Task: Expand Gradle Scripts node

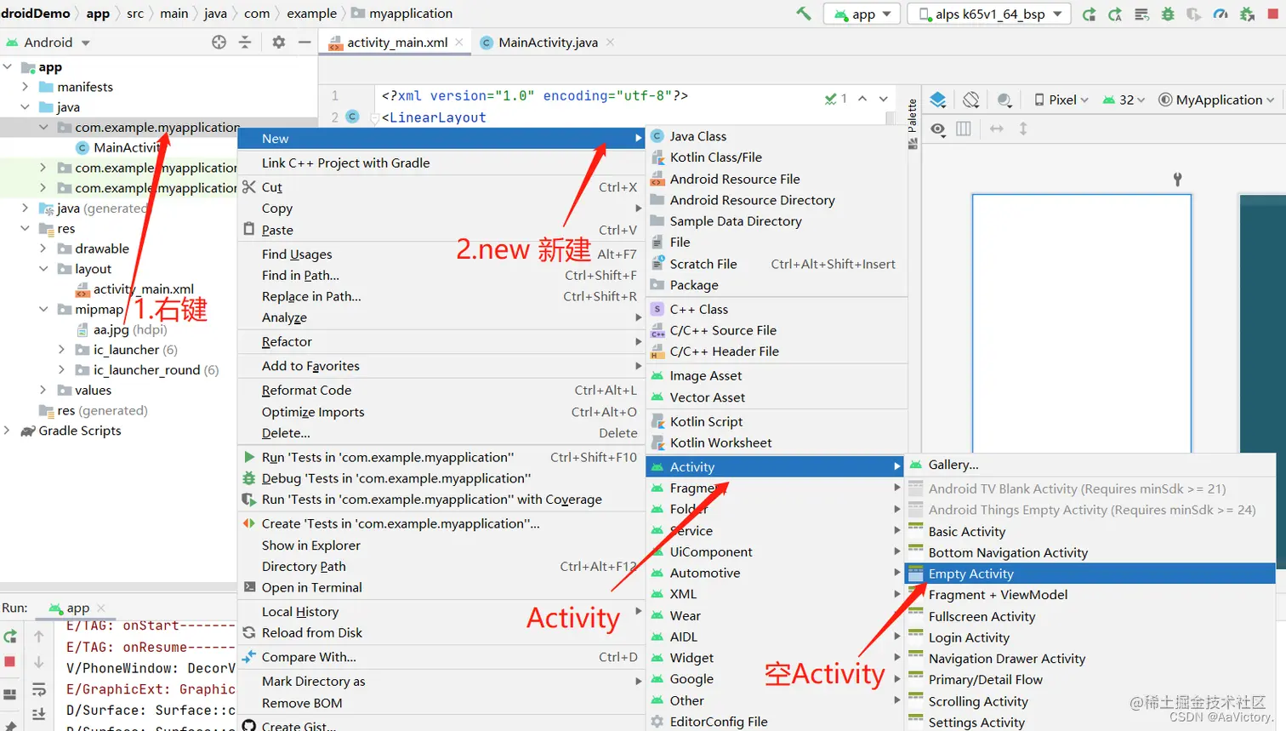Action: pos(7,431)
